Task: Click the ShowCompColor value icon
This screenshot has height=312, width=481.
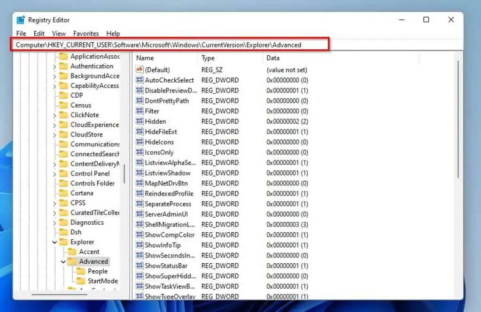Action: [x=139, y=235]
